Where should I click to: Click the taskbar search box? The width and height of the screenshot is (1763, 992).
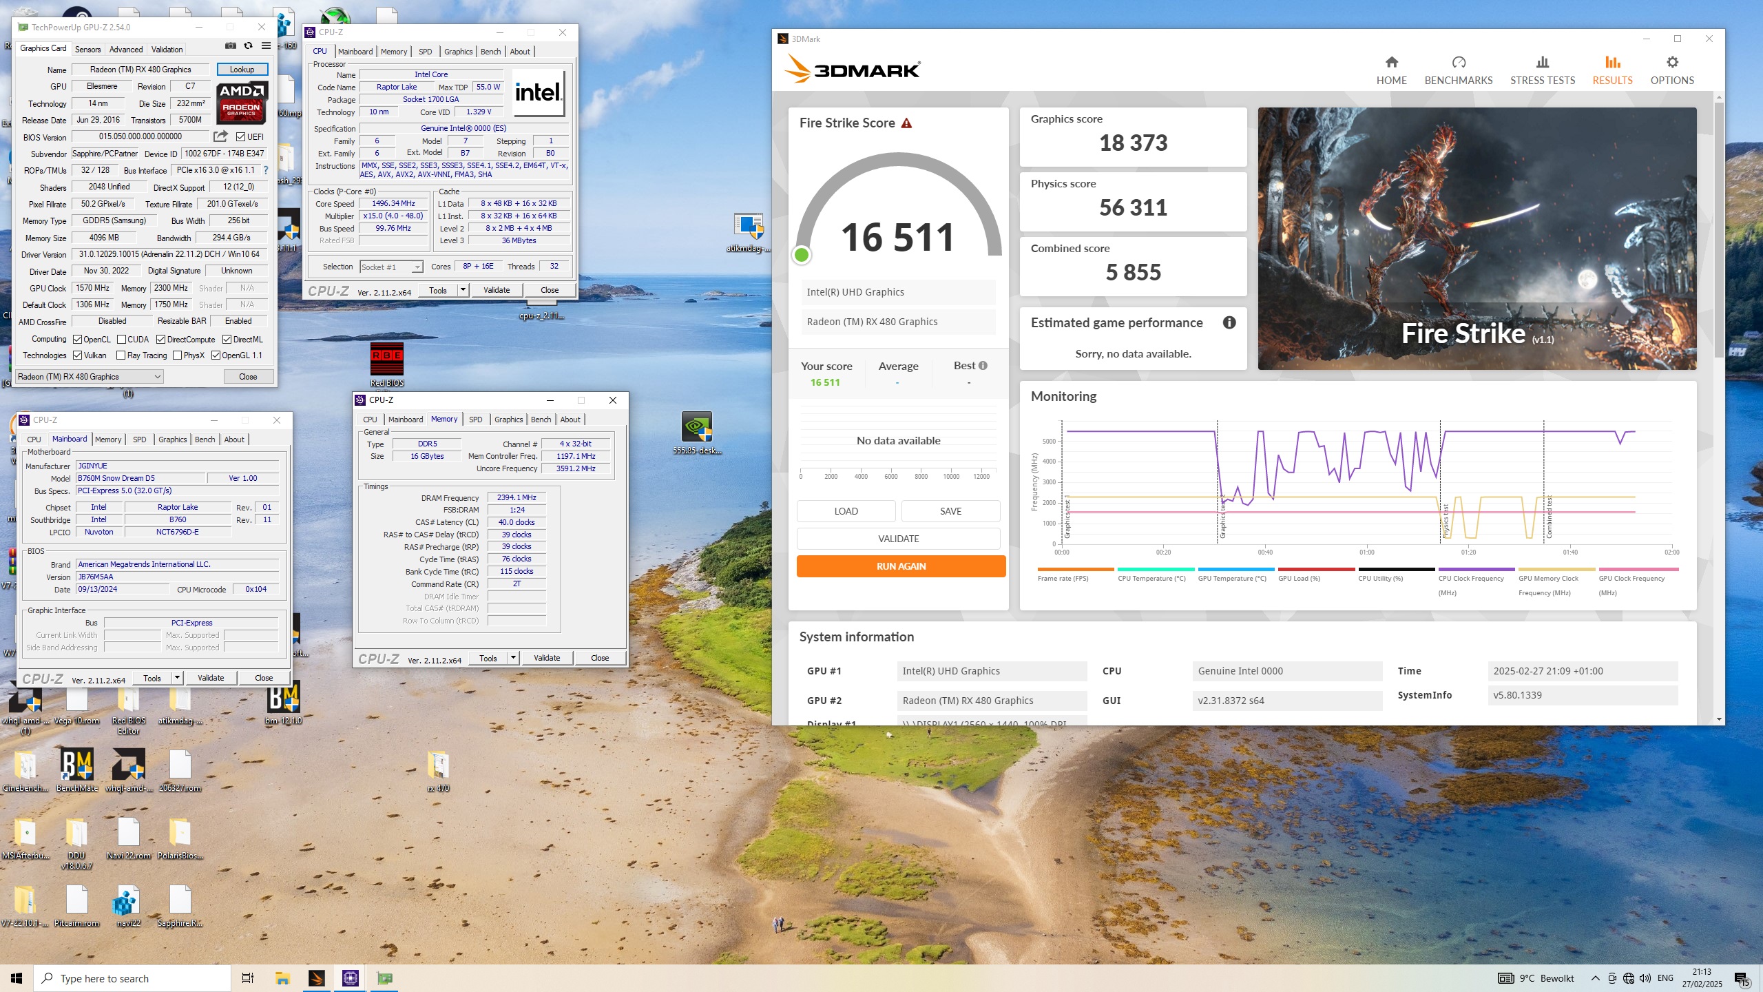pyautogui.click(x=132, y=978)
